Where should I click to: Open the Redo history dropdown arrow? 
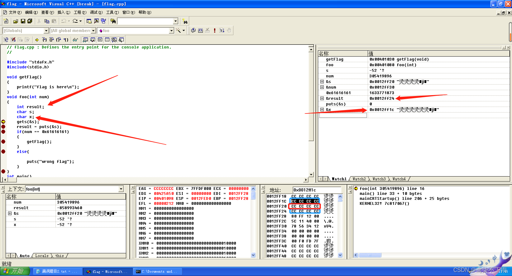coord(80,21)
